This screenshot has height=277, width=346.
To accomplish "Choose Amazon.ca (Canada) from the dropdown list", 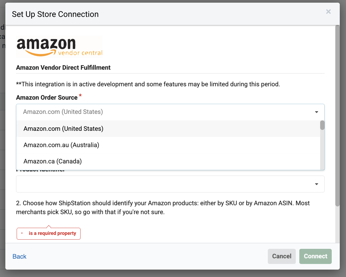I will click(x=52, y=161).
